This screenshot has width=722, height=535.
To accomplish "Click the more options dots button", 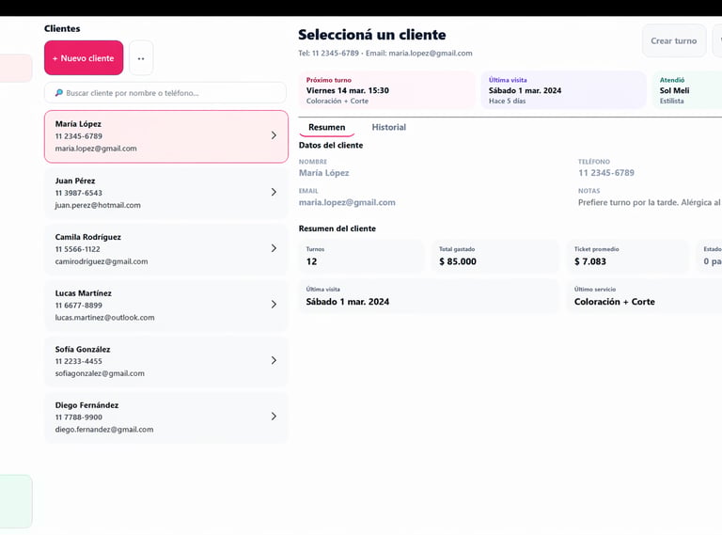I will pyautogui.click(x=141, y=58).
